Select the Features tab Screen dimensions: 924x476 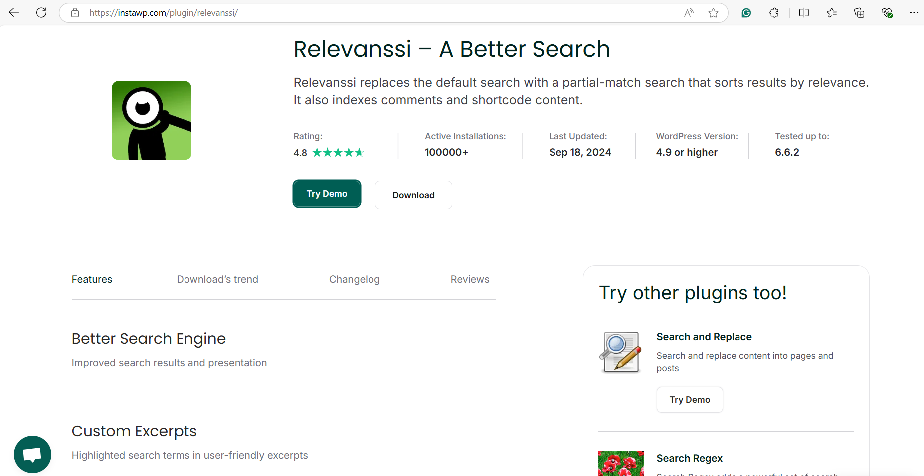pos(92,279)
